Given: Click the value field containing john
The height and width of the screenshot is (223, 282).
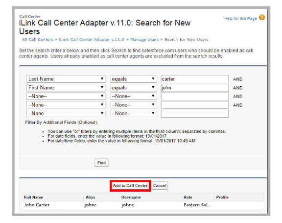Looking at the screenshot, I should point(195,88).
